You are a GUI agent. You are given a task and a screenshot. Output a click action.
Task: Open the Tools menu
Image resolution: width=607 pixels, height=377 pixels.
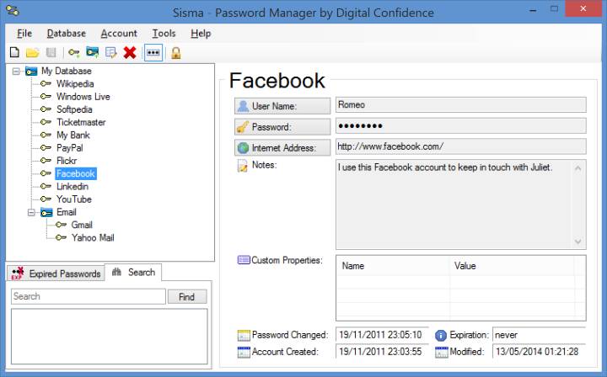pyautogui.click(x=164, y=34)
